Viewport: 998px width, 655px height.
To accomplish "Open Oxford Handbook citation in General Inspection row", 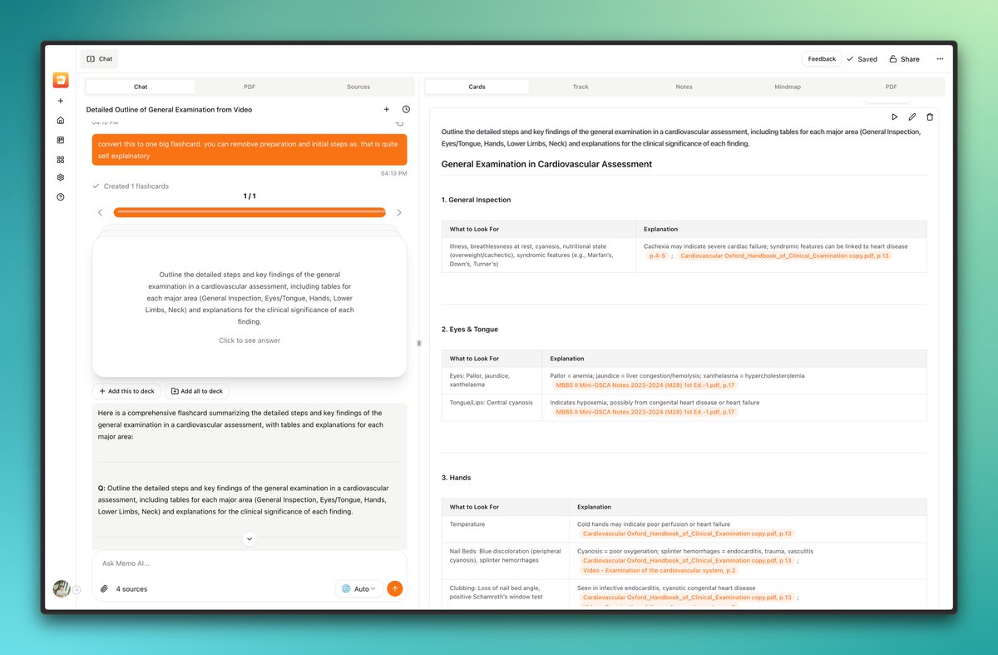I will (784, 256).
